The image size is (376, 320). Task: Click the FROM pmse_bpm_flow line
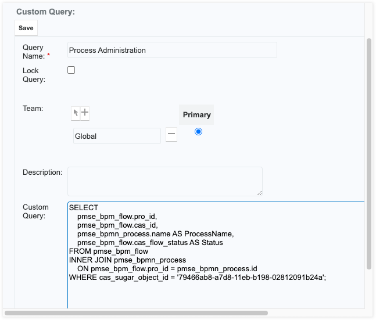[108, 251]
